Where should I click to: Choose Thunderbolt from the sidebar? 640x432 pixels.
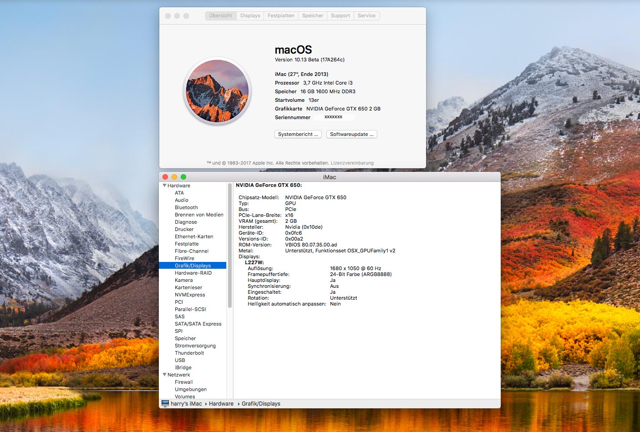pos(189,353)
